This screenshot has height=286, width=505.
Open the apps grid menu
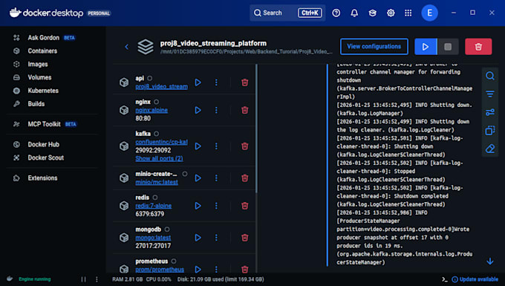408,13
